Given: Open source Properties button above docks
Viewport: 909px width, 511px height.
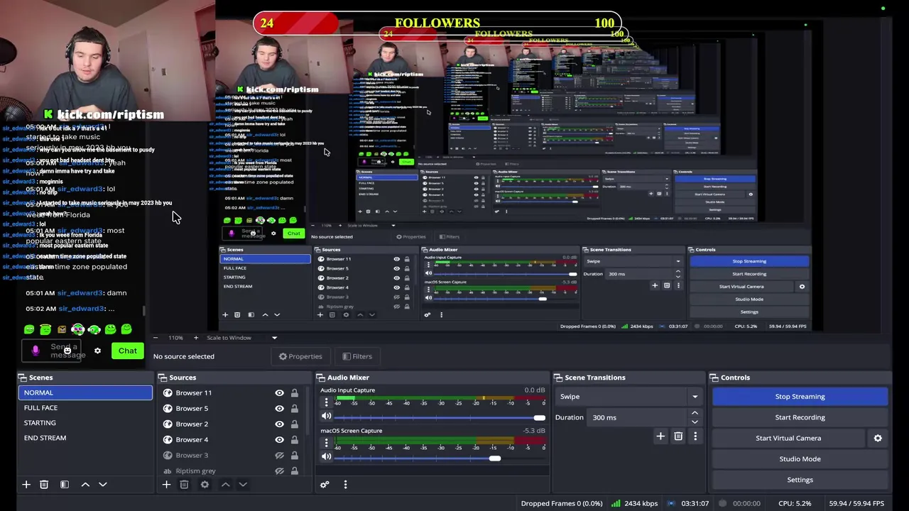Looking at the screenshot, I should click(300, 356).
